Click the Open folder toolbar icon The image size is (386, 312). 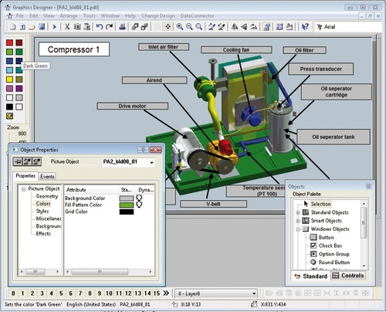click(x=32, y=27)
